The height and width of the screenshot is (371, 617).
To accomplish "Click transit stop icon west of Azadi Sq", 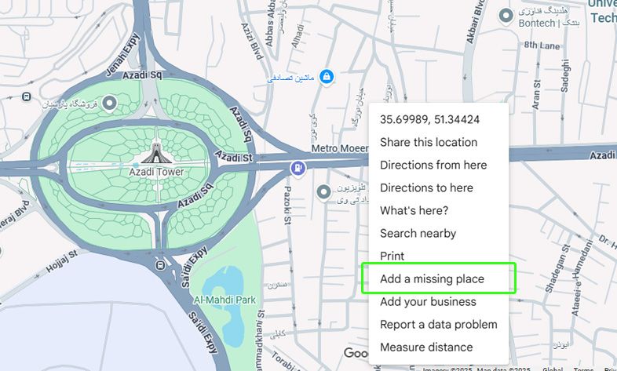I will (x=27, y=96).
